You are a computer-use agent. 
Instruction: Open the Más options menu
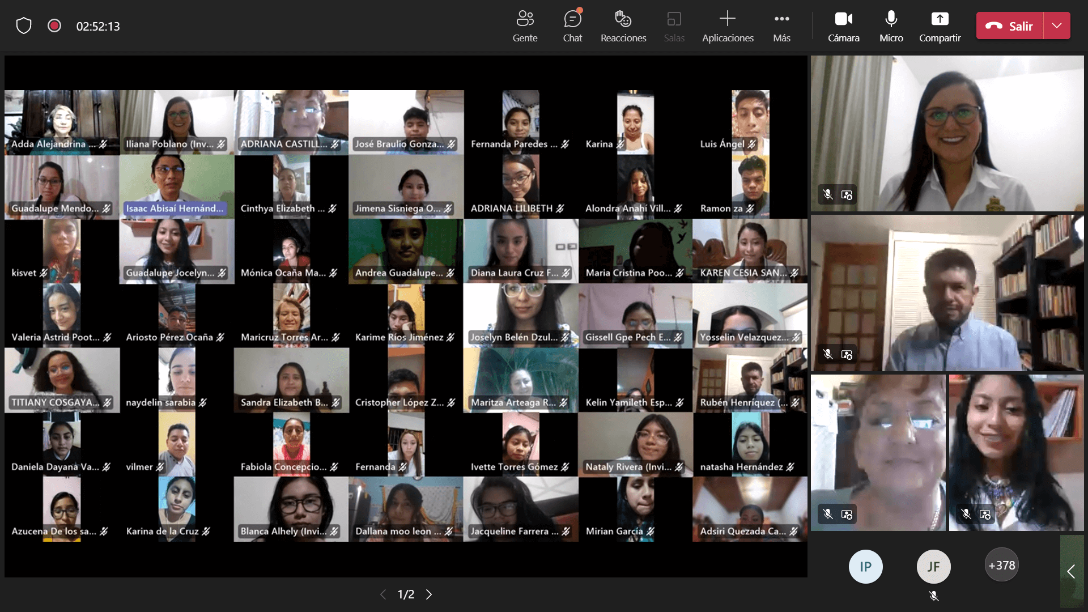[781, 25]
